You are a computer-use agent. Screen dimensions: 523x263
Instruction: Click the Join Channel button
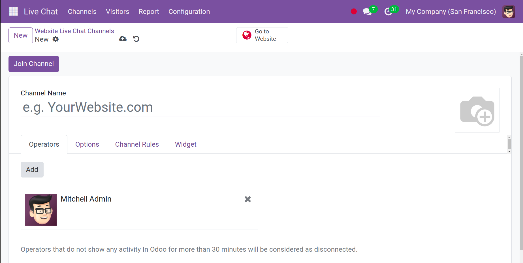coord(34,64)
